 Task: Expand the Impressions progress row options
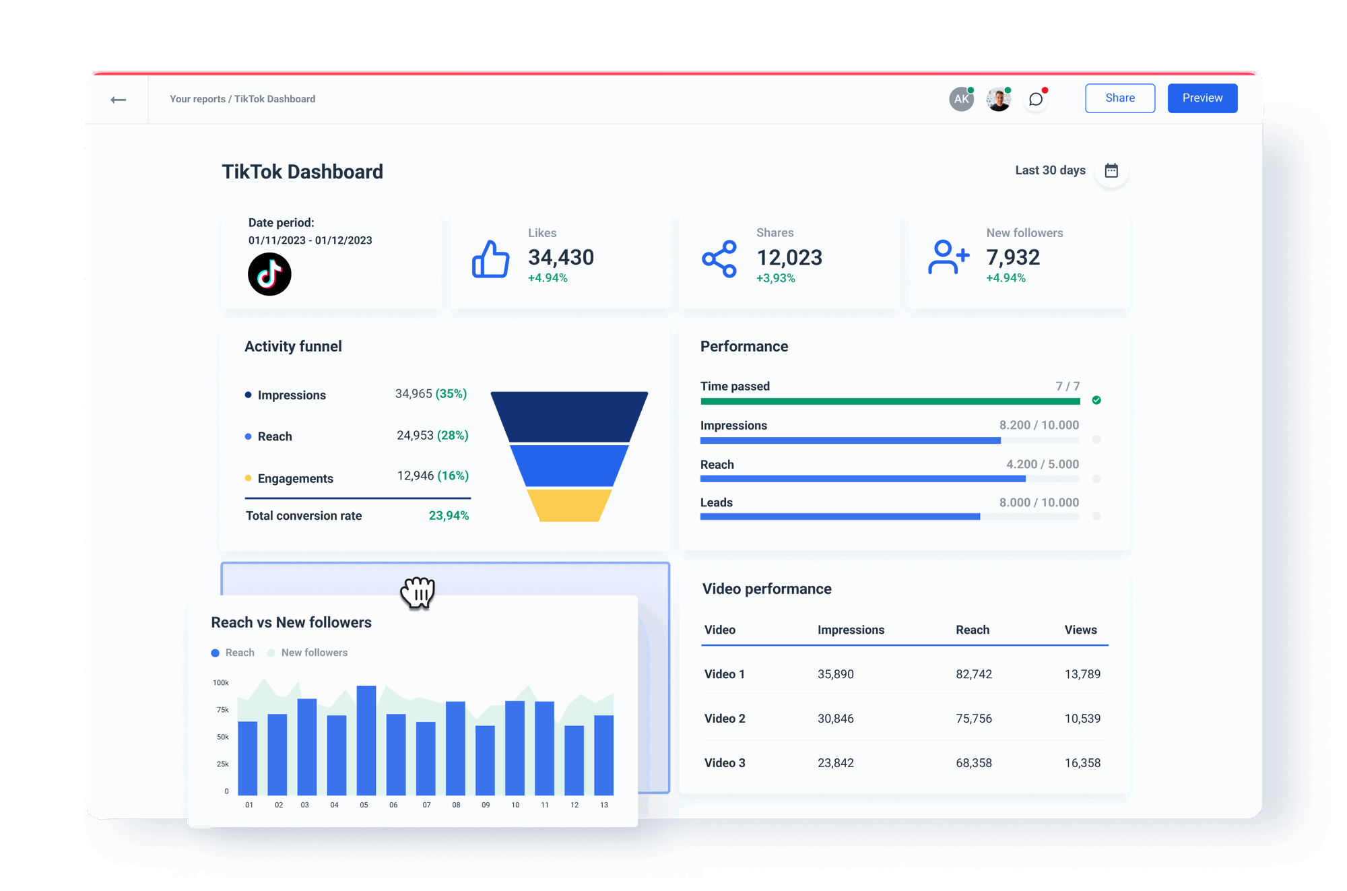[x=1096, y=440]
